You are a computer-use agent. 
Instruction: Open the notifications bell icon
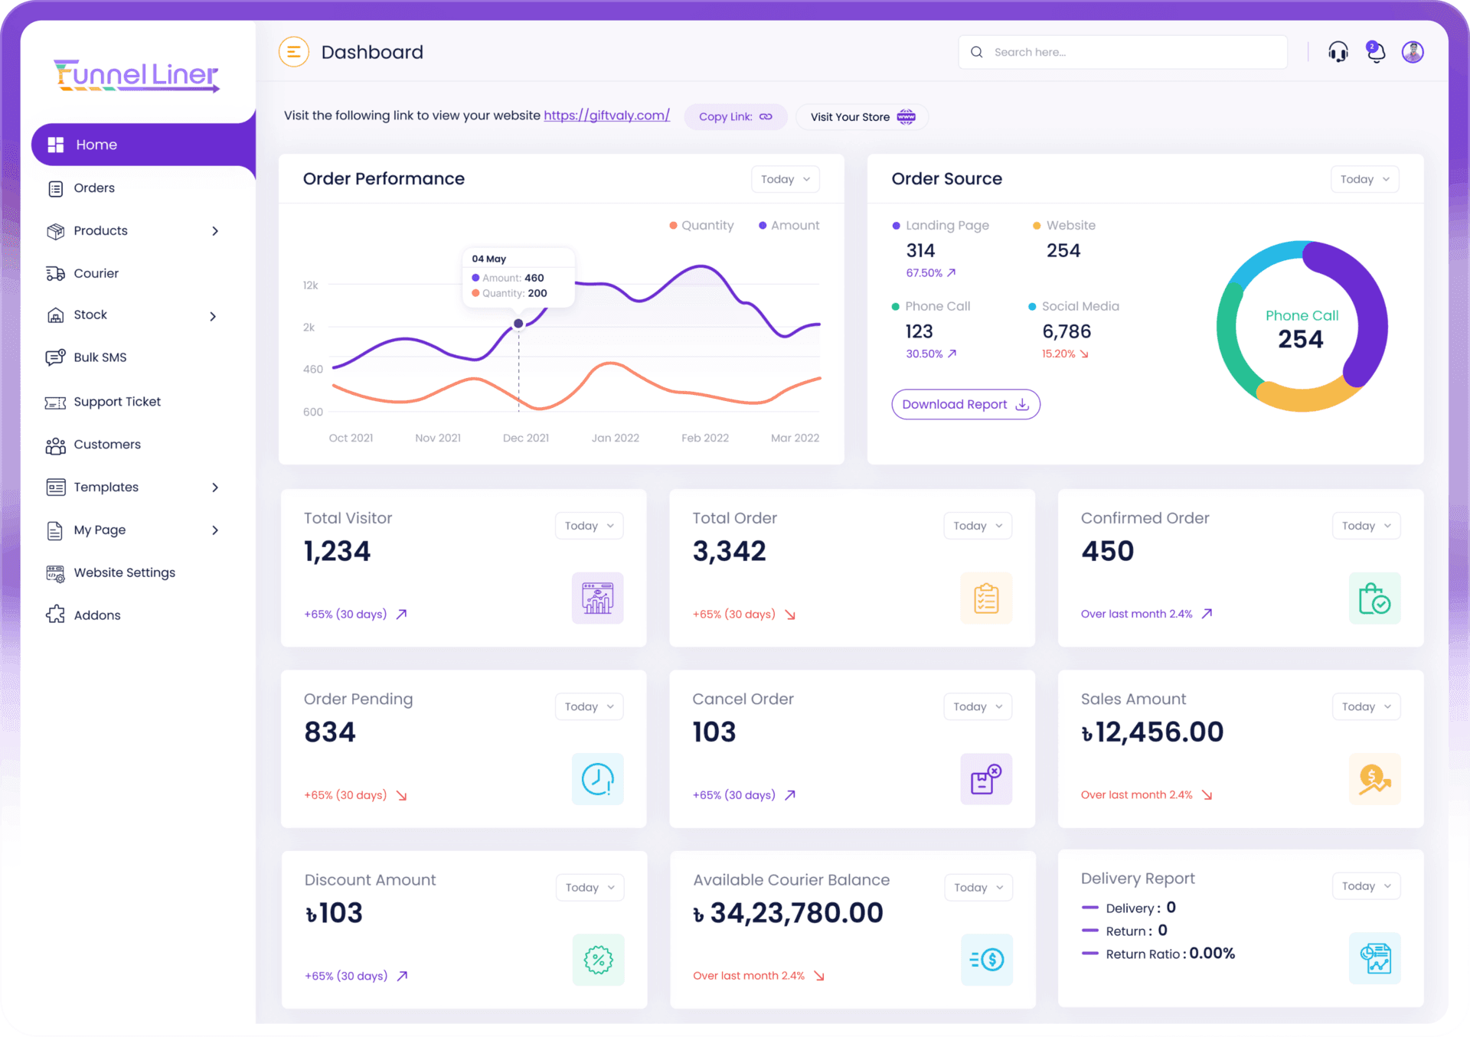pyautogui.click(x=1375, y=52)
